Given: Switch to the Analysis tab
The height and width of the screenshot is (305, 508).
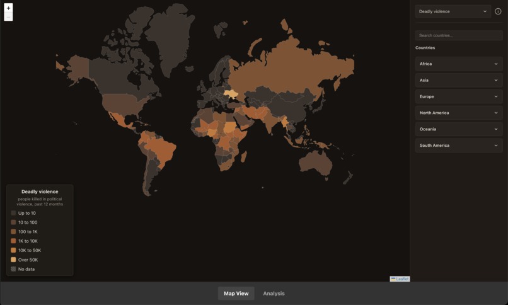Looking at the screenshot, I should click(274, 294).
